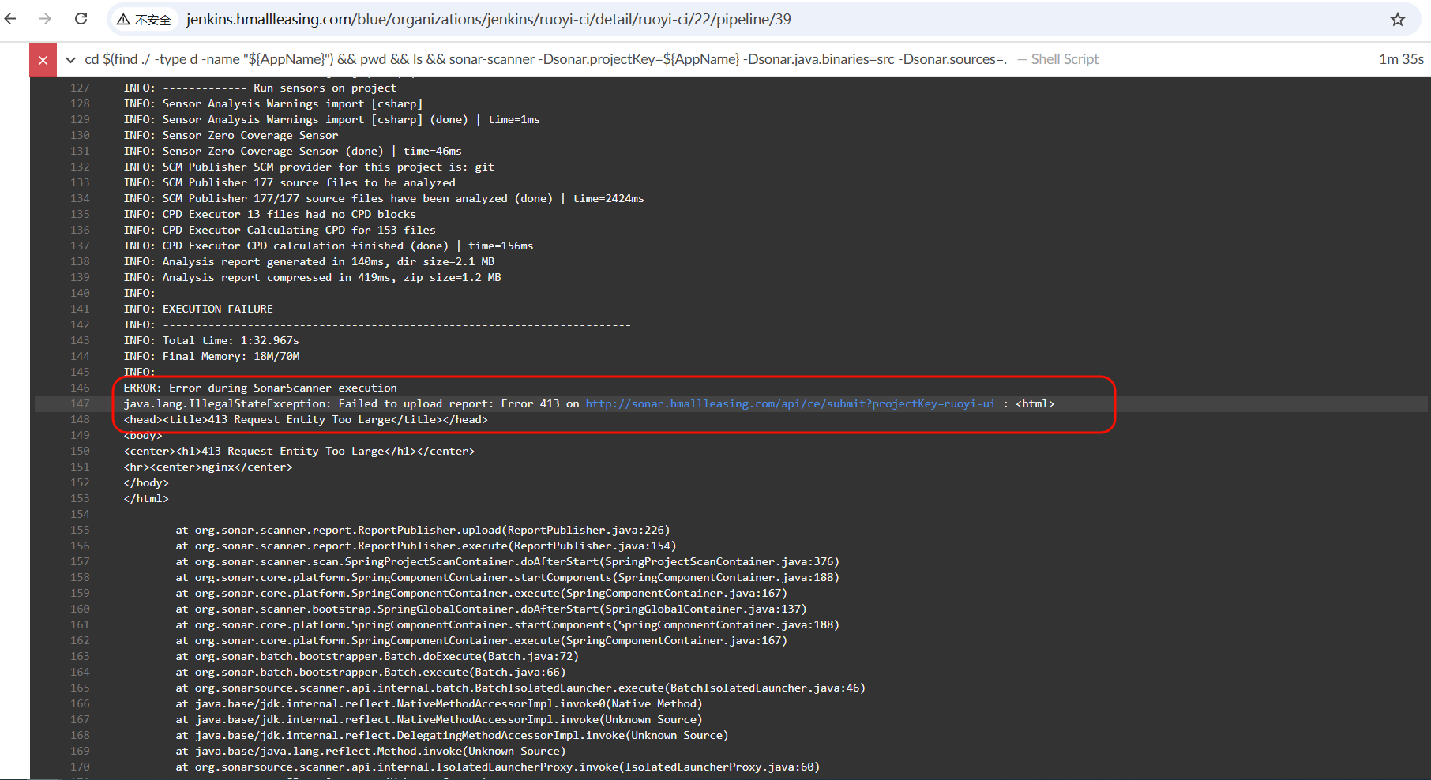This screenshot has height=780, width=1431.
Task: Click log line number 155
Action: (x=80, y=530)
